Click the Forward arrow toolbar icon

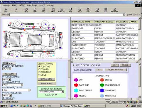coord(16,10)
